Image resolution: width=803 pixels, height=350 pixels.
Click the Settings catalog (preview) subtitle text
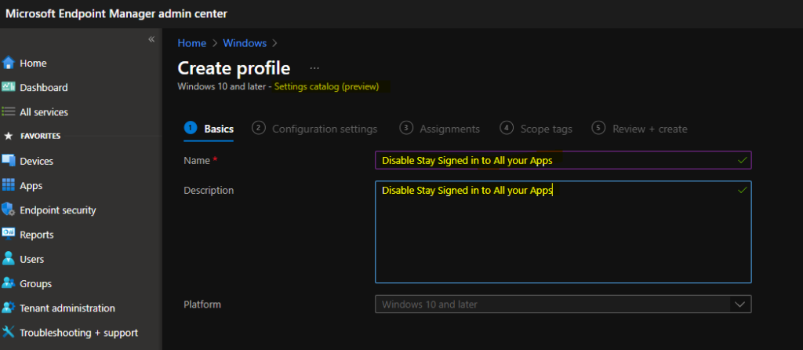pyautogui.click(x=327, y=86)
